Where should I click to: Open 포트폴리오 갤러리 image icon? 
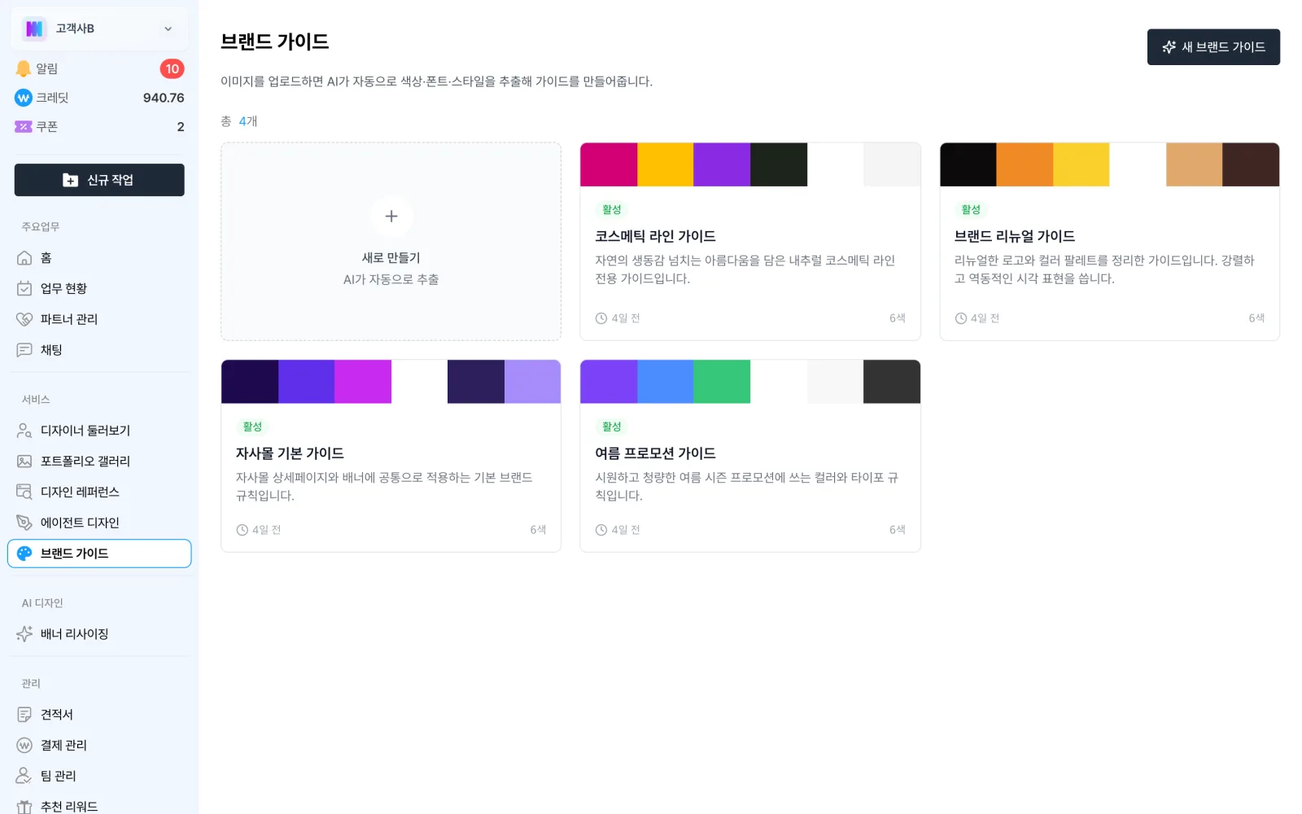pyautogui.click(x=24, y=462)
